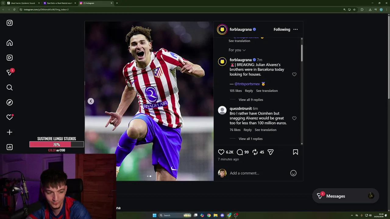Like forblaugrana's BREAKING comment
This screenshot has width=390, height=219.
pyautogui.click(x=294, y=74)
